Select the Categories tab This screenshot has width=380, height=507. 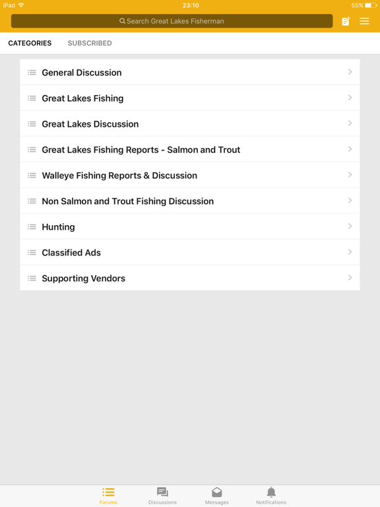click(30, 44)
